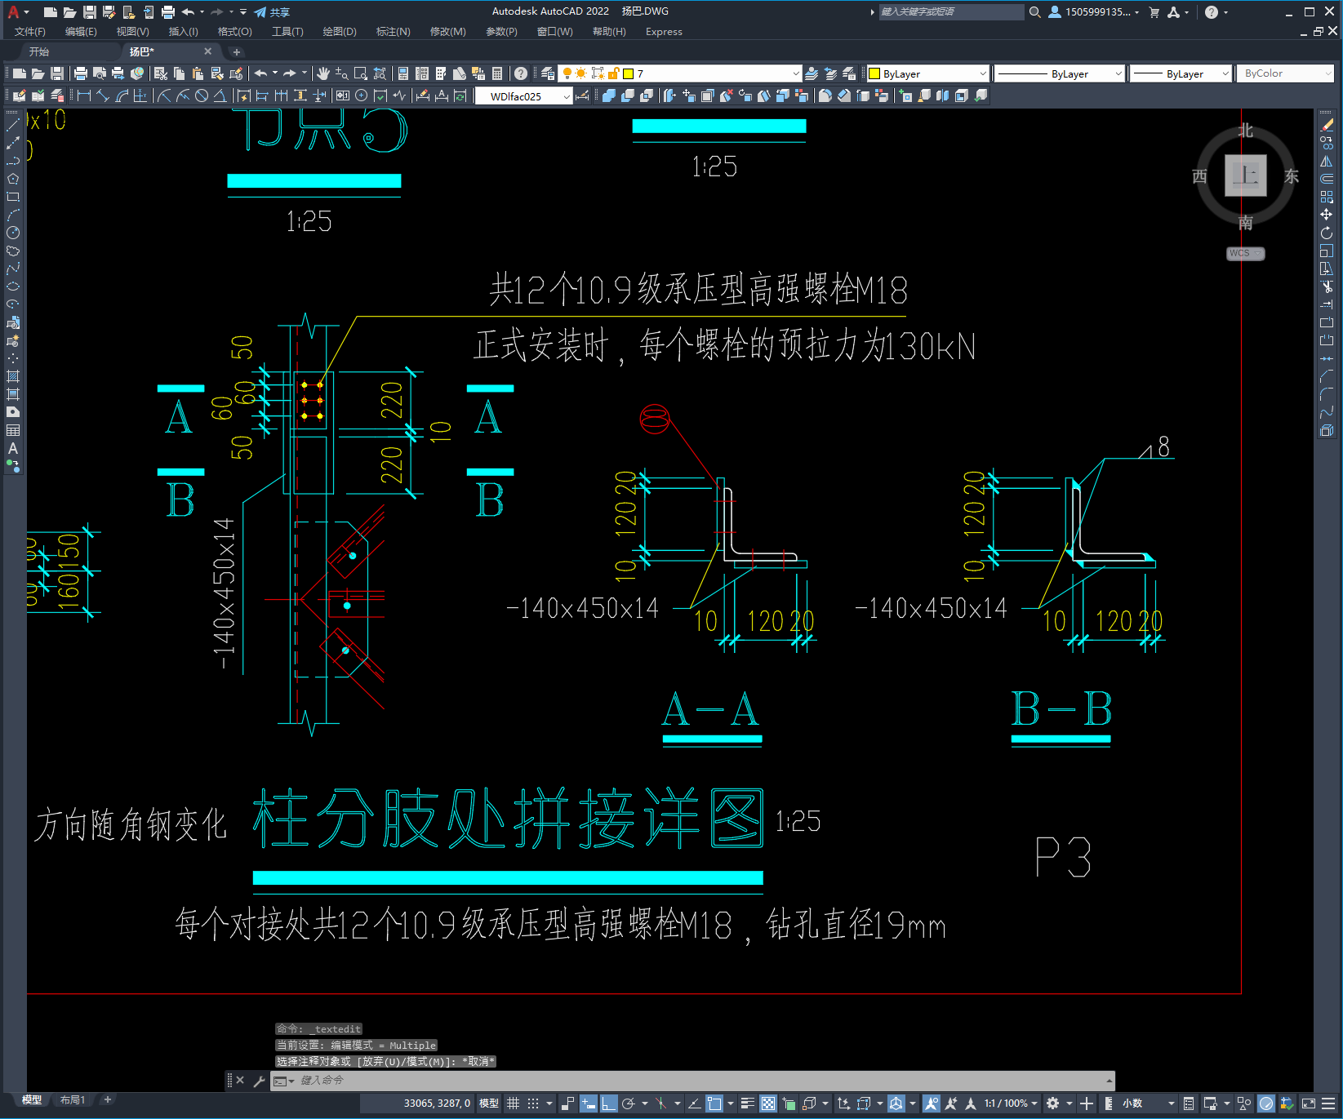Expand the undo history dropdown arrow

click(275, 73)
